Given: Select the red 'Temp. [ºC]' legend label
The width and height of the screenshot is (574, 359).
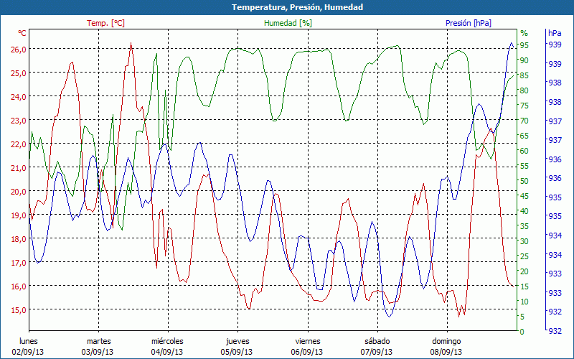Looking at the screenshot, I should [105, 23].
